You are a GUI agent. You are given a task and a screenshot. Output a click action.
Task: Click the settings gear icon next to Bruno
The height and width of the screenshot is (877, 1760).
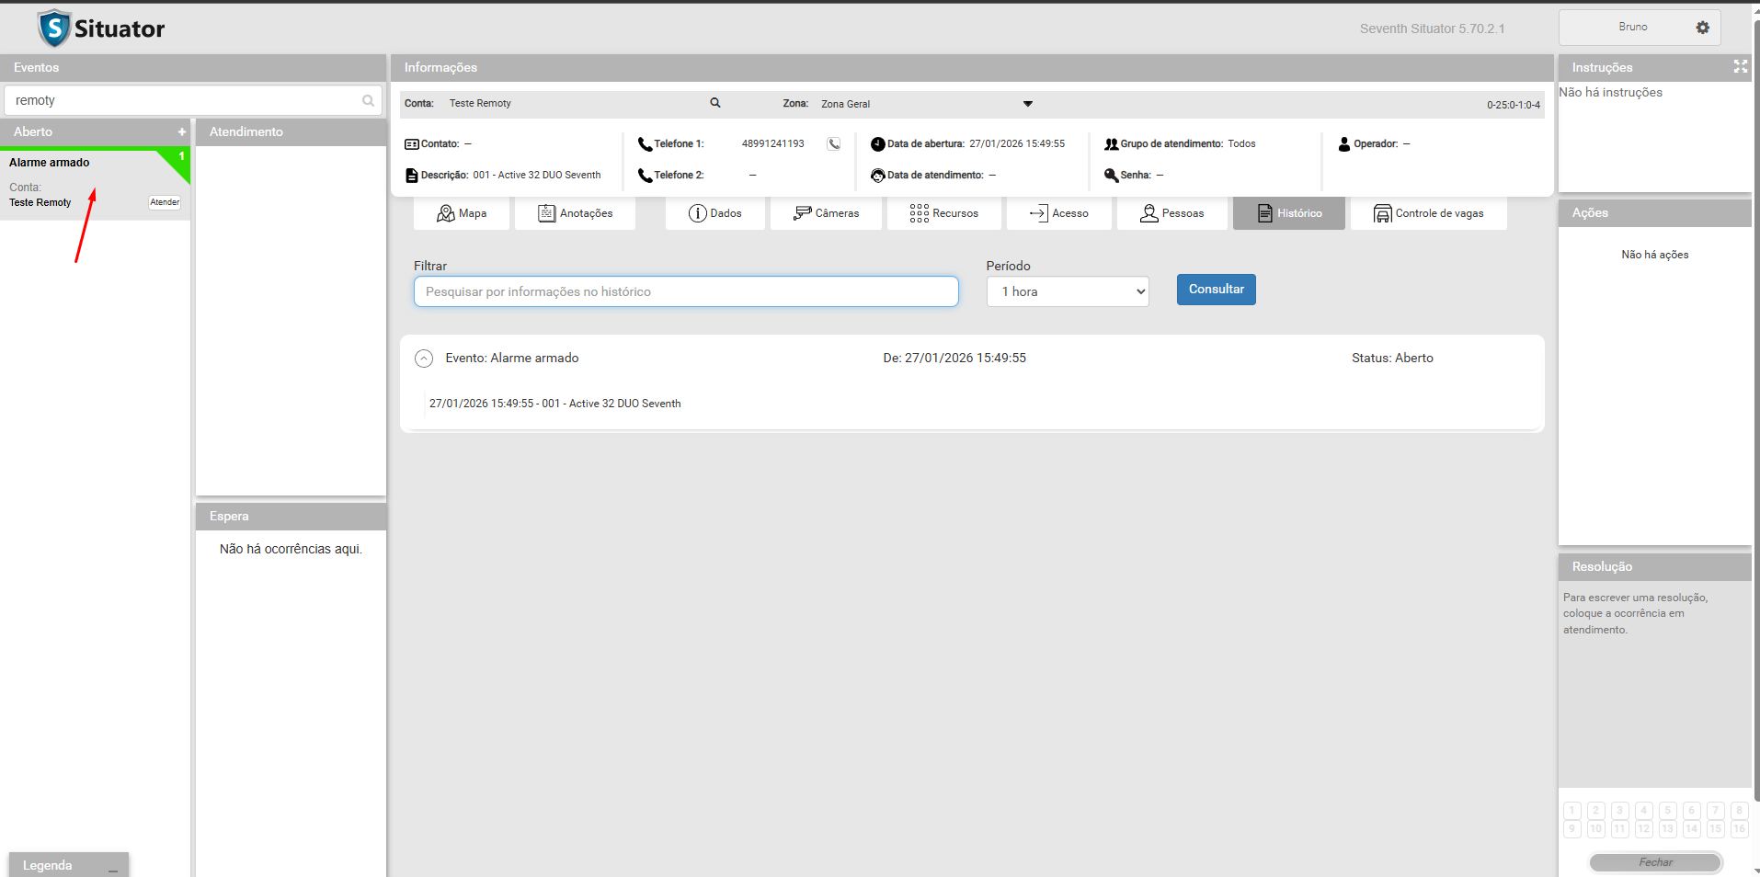click(1702, 28)
